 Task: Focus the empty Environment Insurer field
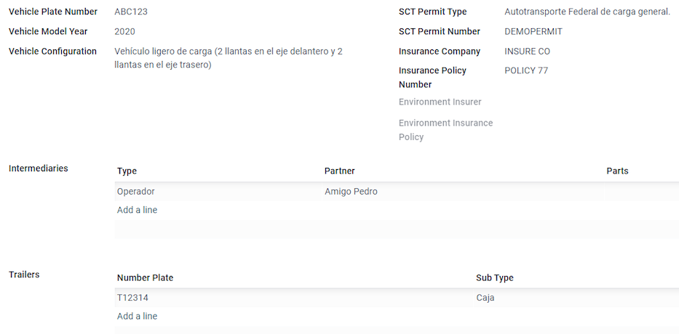pos(589,102)
